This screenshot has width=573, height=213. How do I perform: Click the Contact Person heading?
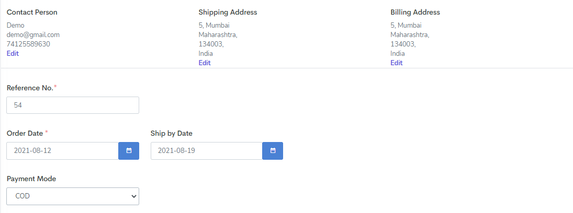click(x=32, y=12)
